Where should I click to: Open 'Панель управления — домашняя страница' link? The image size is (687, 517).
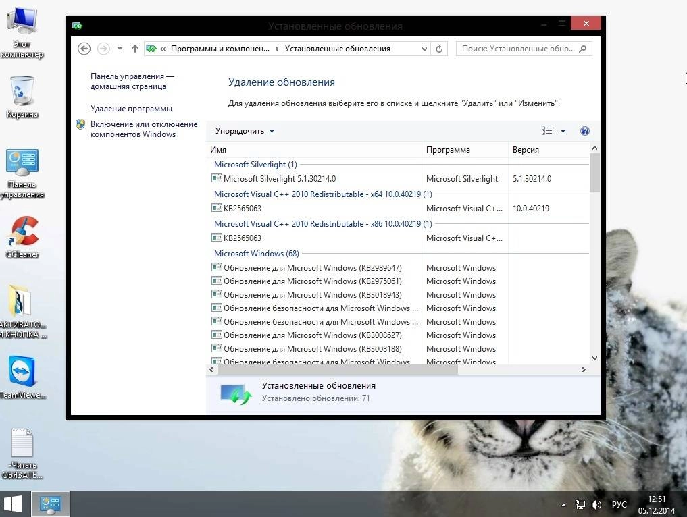tap(132, 82)
